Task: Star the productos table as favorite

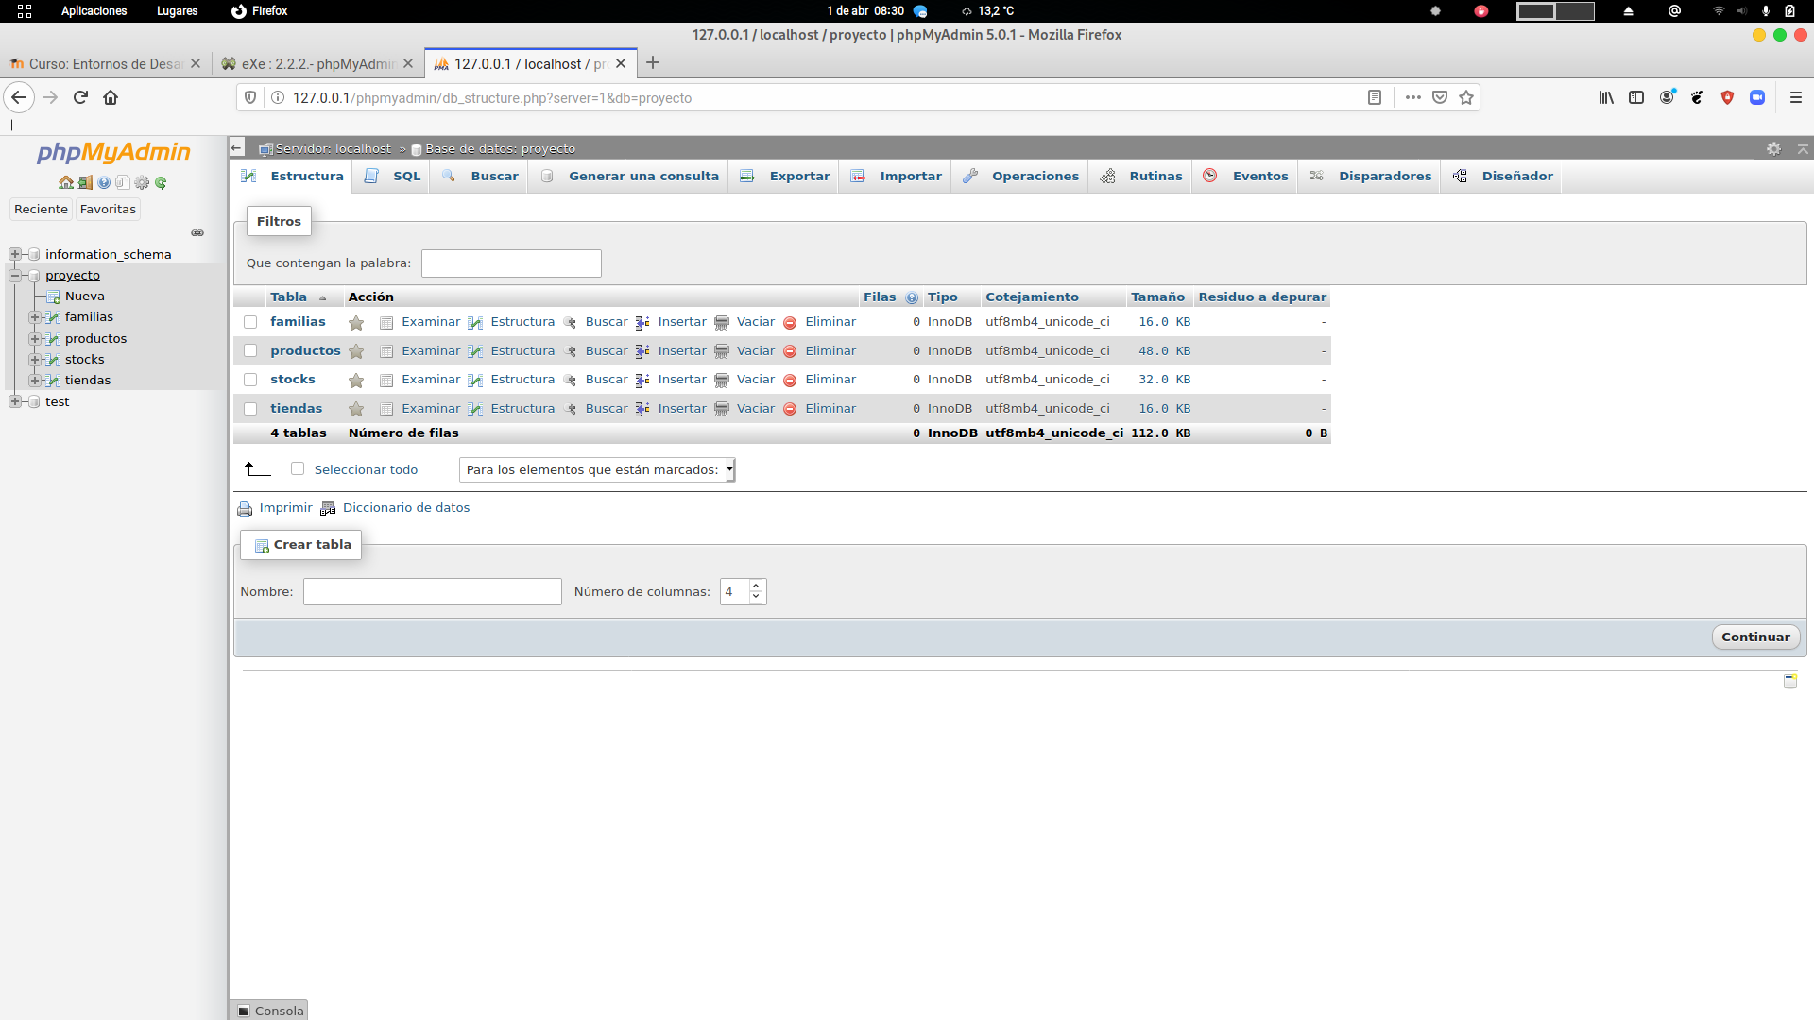Action: point(356,351)
